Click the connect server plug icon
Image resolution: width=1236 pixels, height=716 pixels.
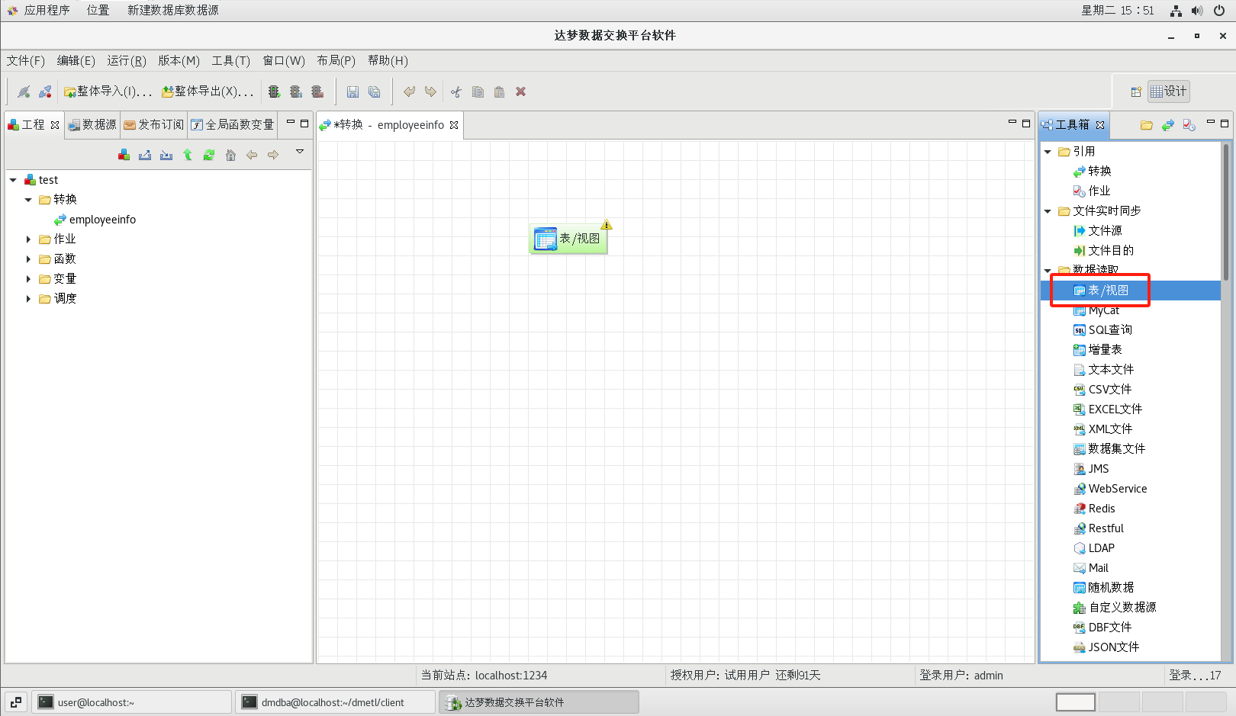[x=24, y=92]
